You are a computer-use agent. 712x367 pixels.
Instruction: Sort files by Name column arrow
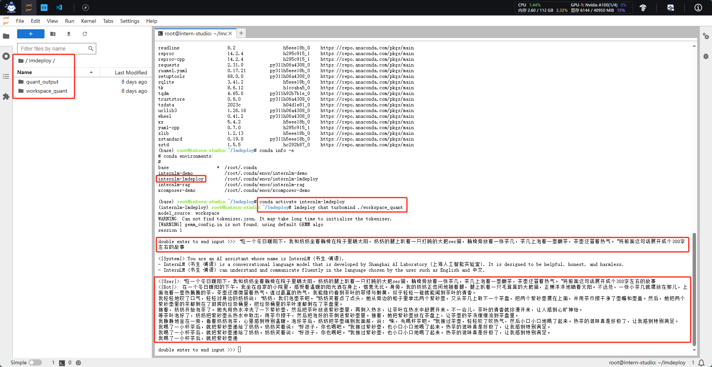pyautogui.click(x=91, y=72)
